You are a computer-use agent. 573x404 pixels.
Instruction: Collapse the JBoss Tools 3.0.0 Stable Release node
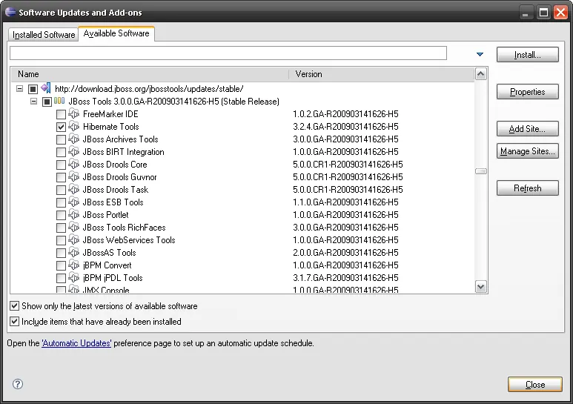33,101
